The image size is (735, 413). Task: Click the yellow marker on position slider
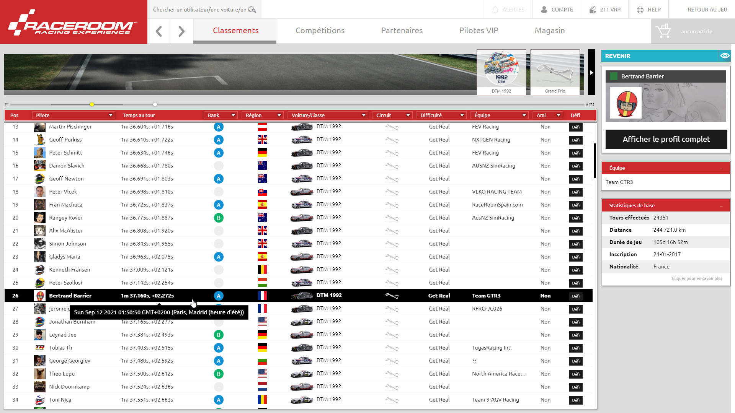point(92,104)
